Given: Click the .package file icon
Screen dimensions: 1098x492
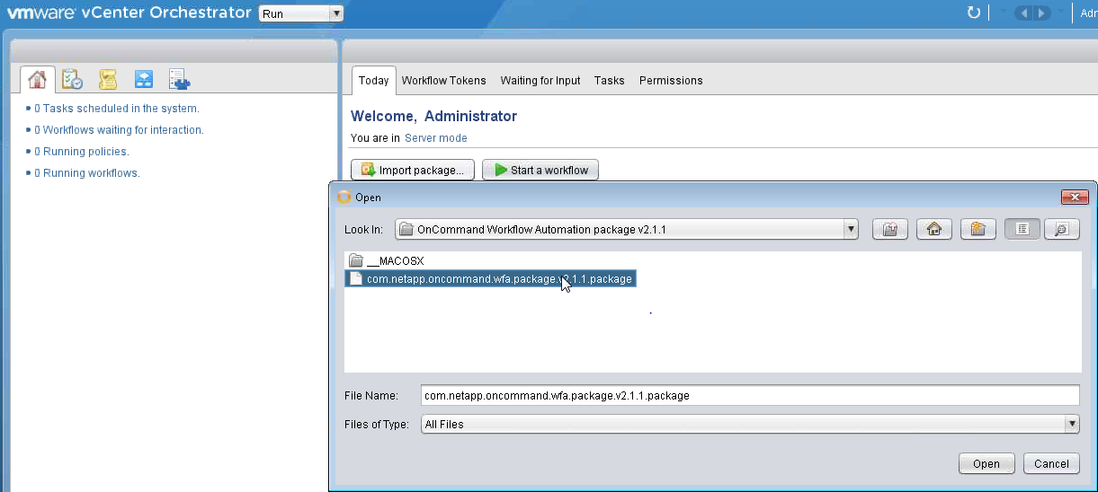Looking at the screenshot, I should (x=356, y=279).
